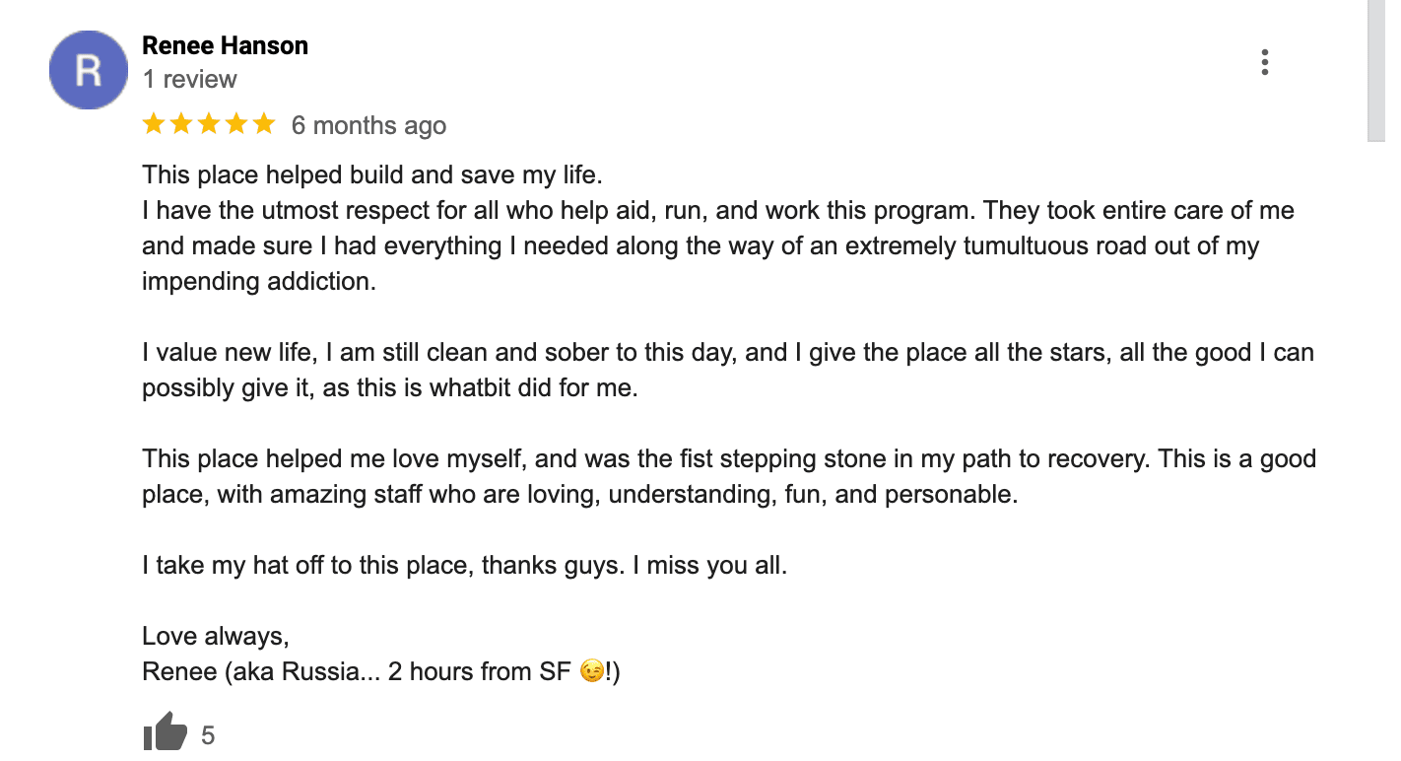Click the like count number 5

208,735
